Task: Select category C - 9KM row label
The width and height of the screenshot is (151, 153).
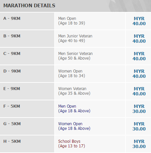Action: tap(12, 54)
